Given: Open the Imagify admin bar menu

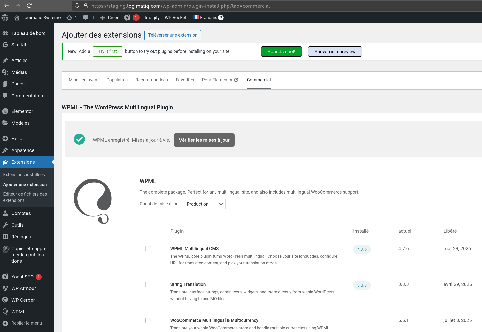Looking at the screenshot, I should click(152, 18).
